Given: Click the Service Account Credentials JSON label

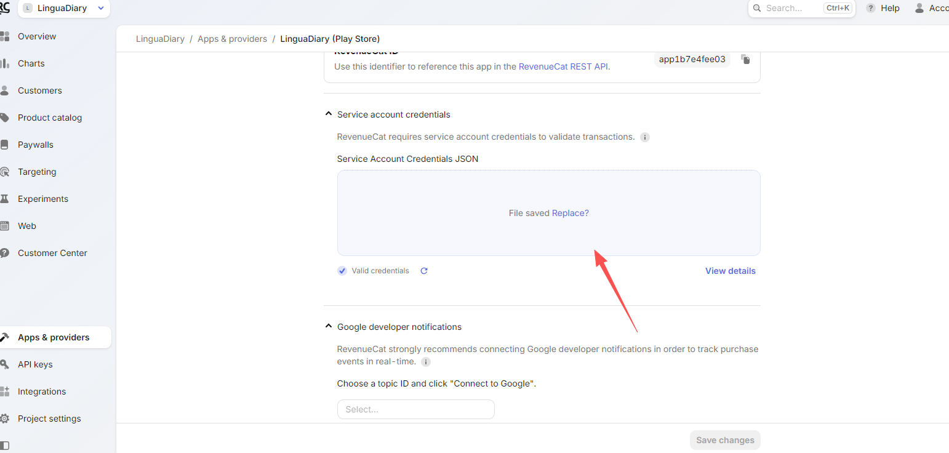Looking at the screenshot, I should 407,159.
